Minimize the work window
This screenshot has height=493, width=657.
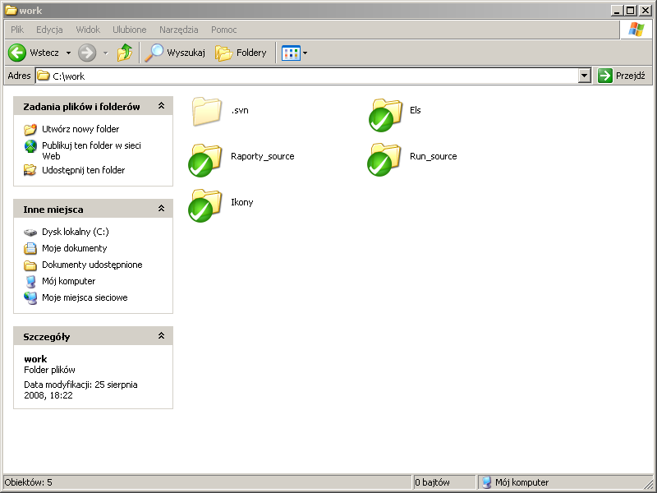pos(617,10)
